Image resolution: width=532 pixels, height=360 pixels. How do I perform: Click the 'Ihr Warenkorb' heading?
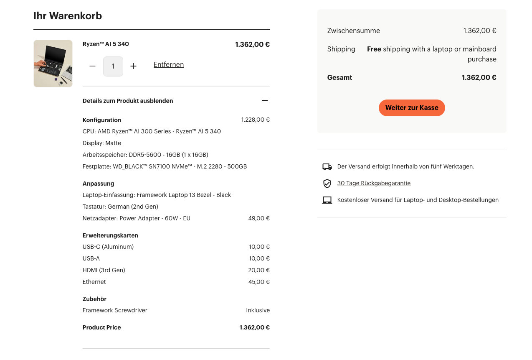pyautogui.click(x=68, y=16)
